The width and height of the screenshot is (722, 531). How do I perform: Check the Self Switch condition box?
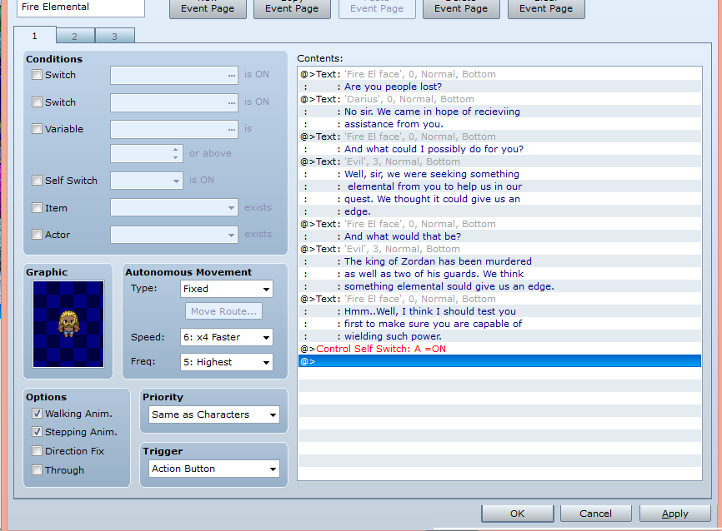coord(37,181)
